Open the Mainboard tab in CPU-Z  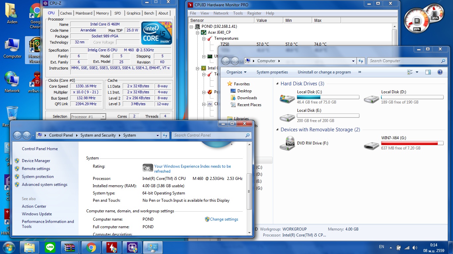point(84,13)
